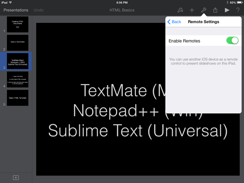Screen dimensions: 244x183
Task: Tap the HTML Basics document title
Action: 122,10
